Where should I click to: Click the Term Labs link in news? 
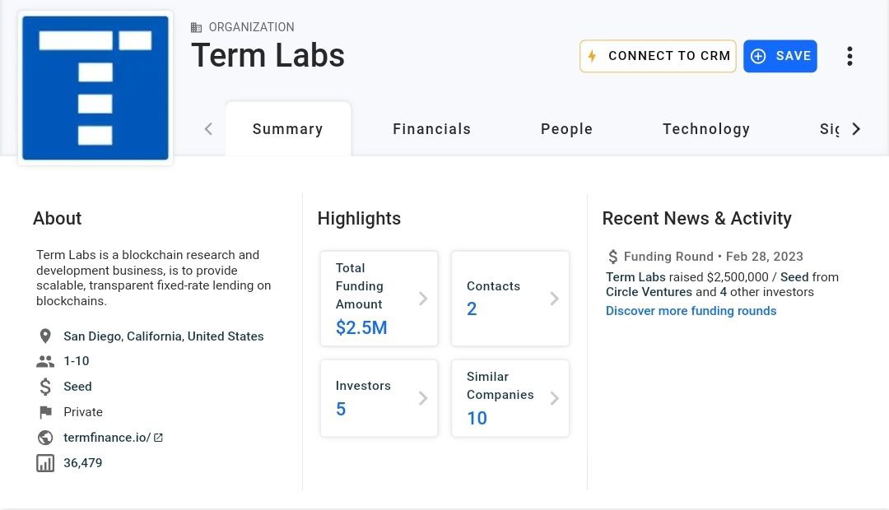coord(635,277)
